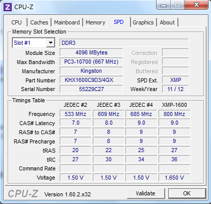Click the Version 1.60.2.x32 text
This screenshot has width=211, height=204.
[x=68, y=194]
